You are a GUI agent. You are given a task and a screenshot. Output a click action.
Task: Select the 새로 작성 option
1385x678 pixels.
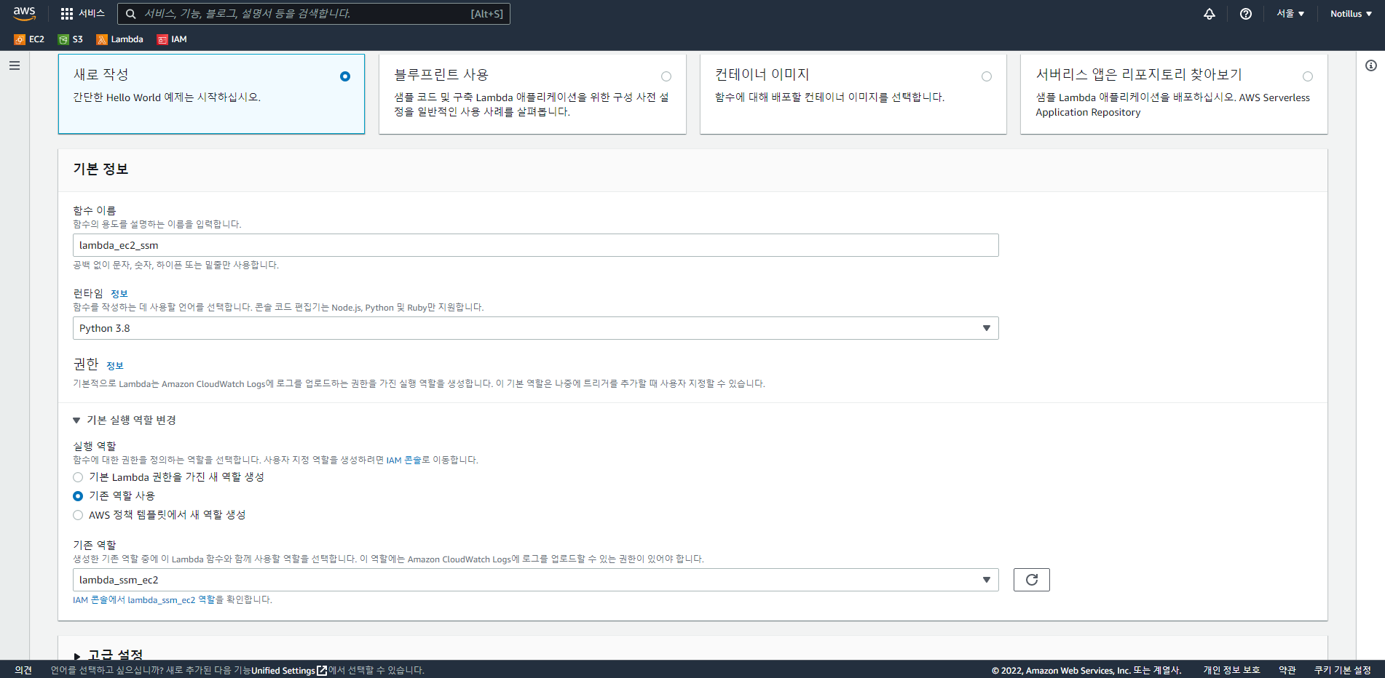click(x=211, y=94)
